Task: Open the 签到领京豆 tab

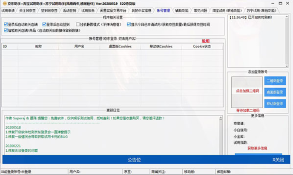Action: (x=49, y=11)
